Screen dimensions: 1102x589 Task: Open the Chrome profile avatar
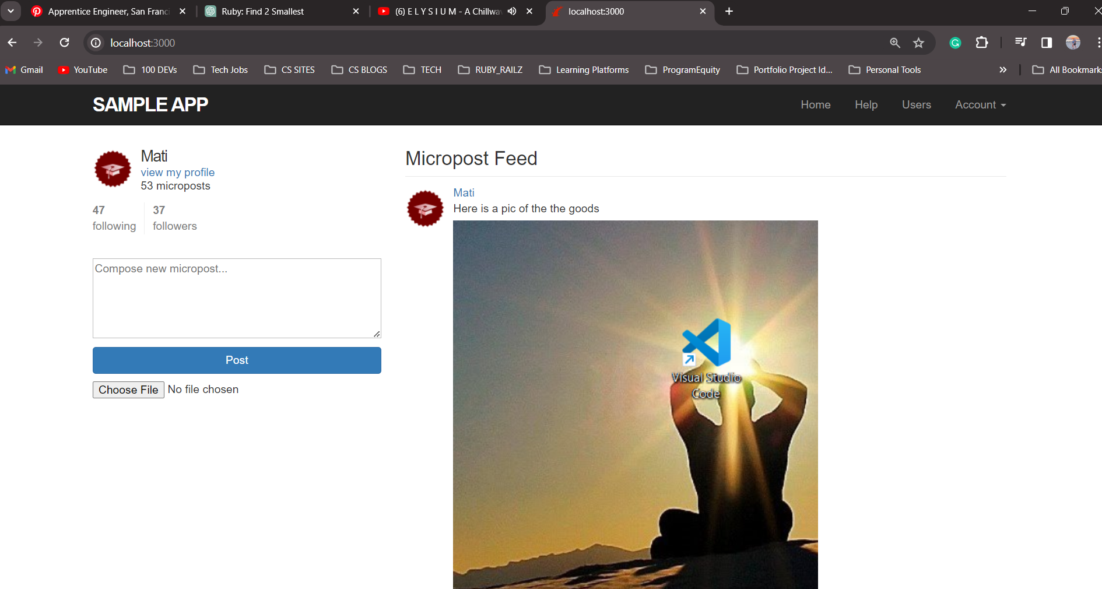click(x=1073, y=43)
